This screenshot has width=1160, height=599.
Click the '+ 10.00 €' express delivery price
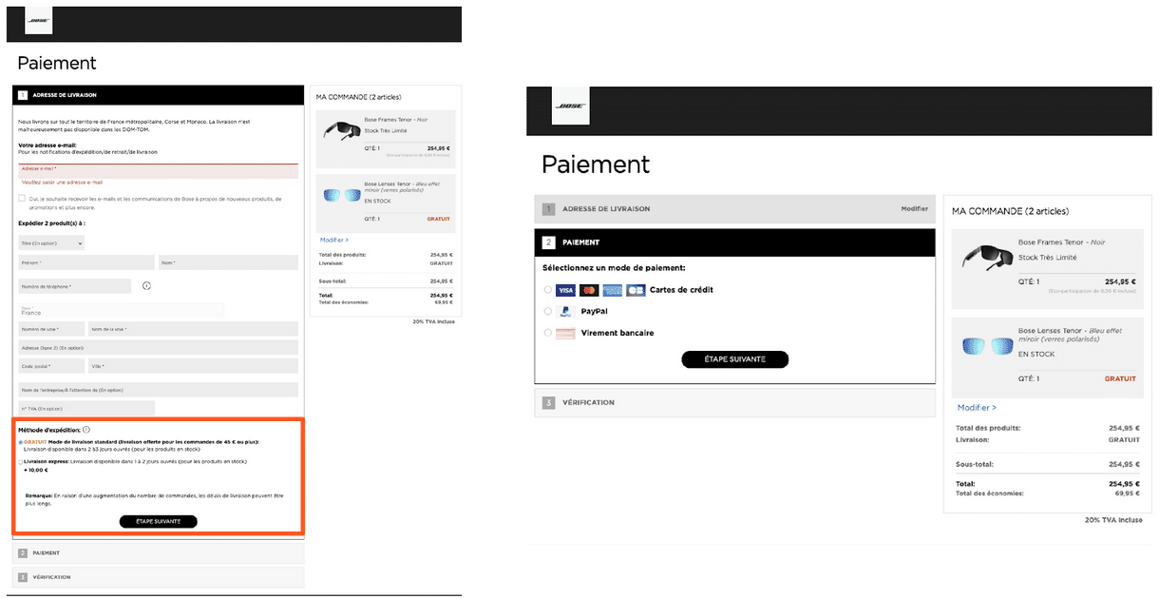[36, 470]
